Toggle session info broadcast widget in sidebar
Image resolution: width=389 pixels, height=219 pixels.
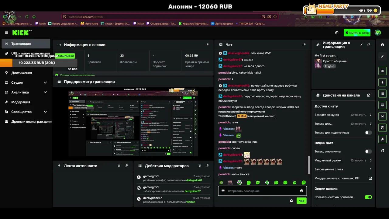point(382,116)
